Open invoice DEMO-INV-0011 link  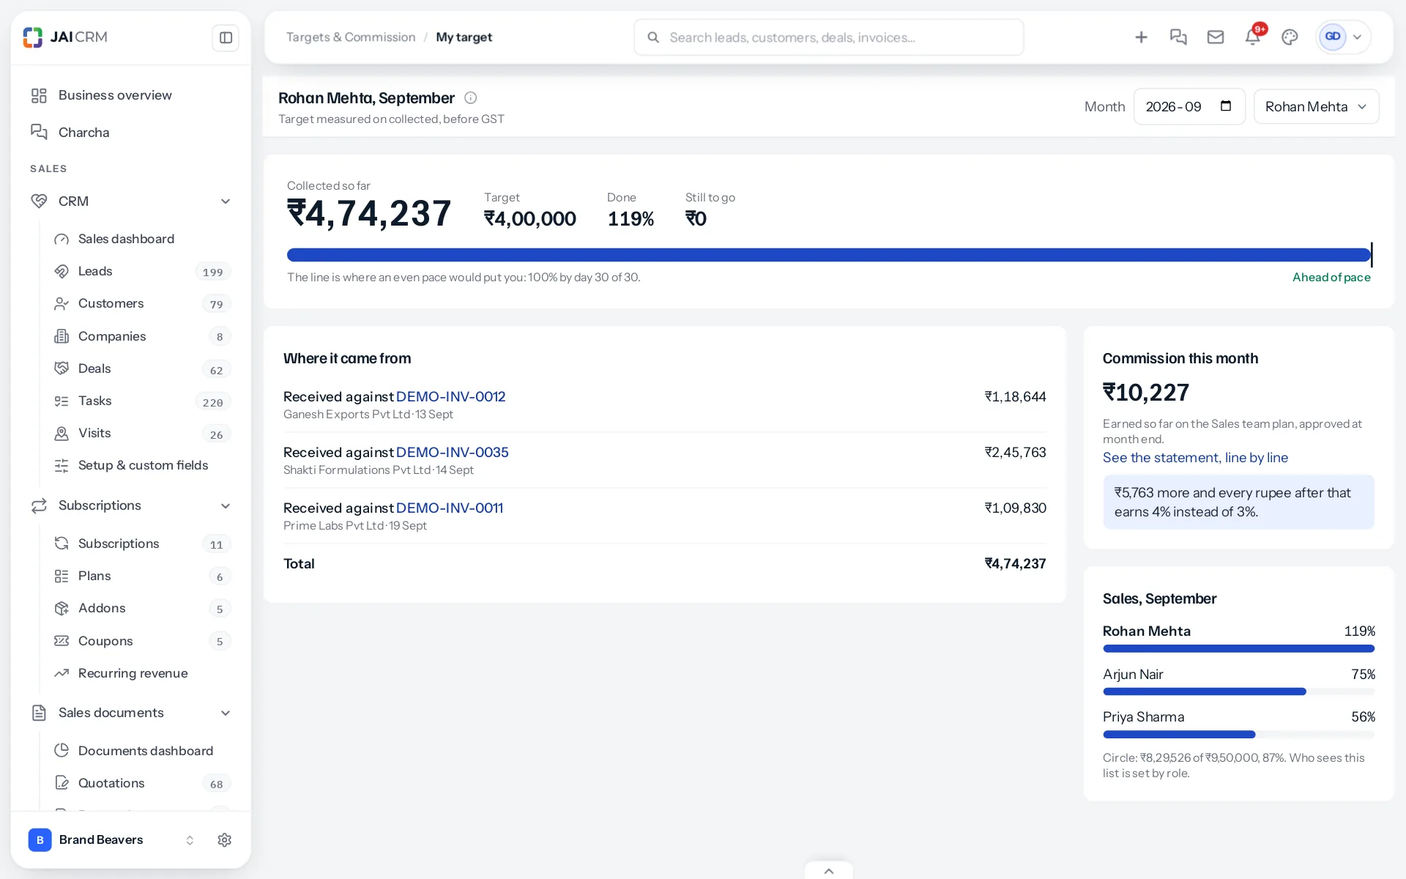[449, 508]
